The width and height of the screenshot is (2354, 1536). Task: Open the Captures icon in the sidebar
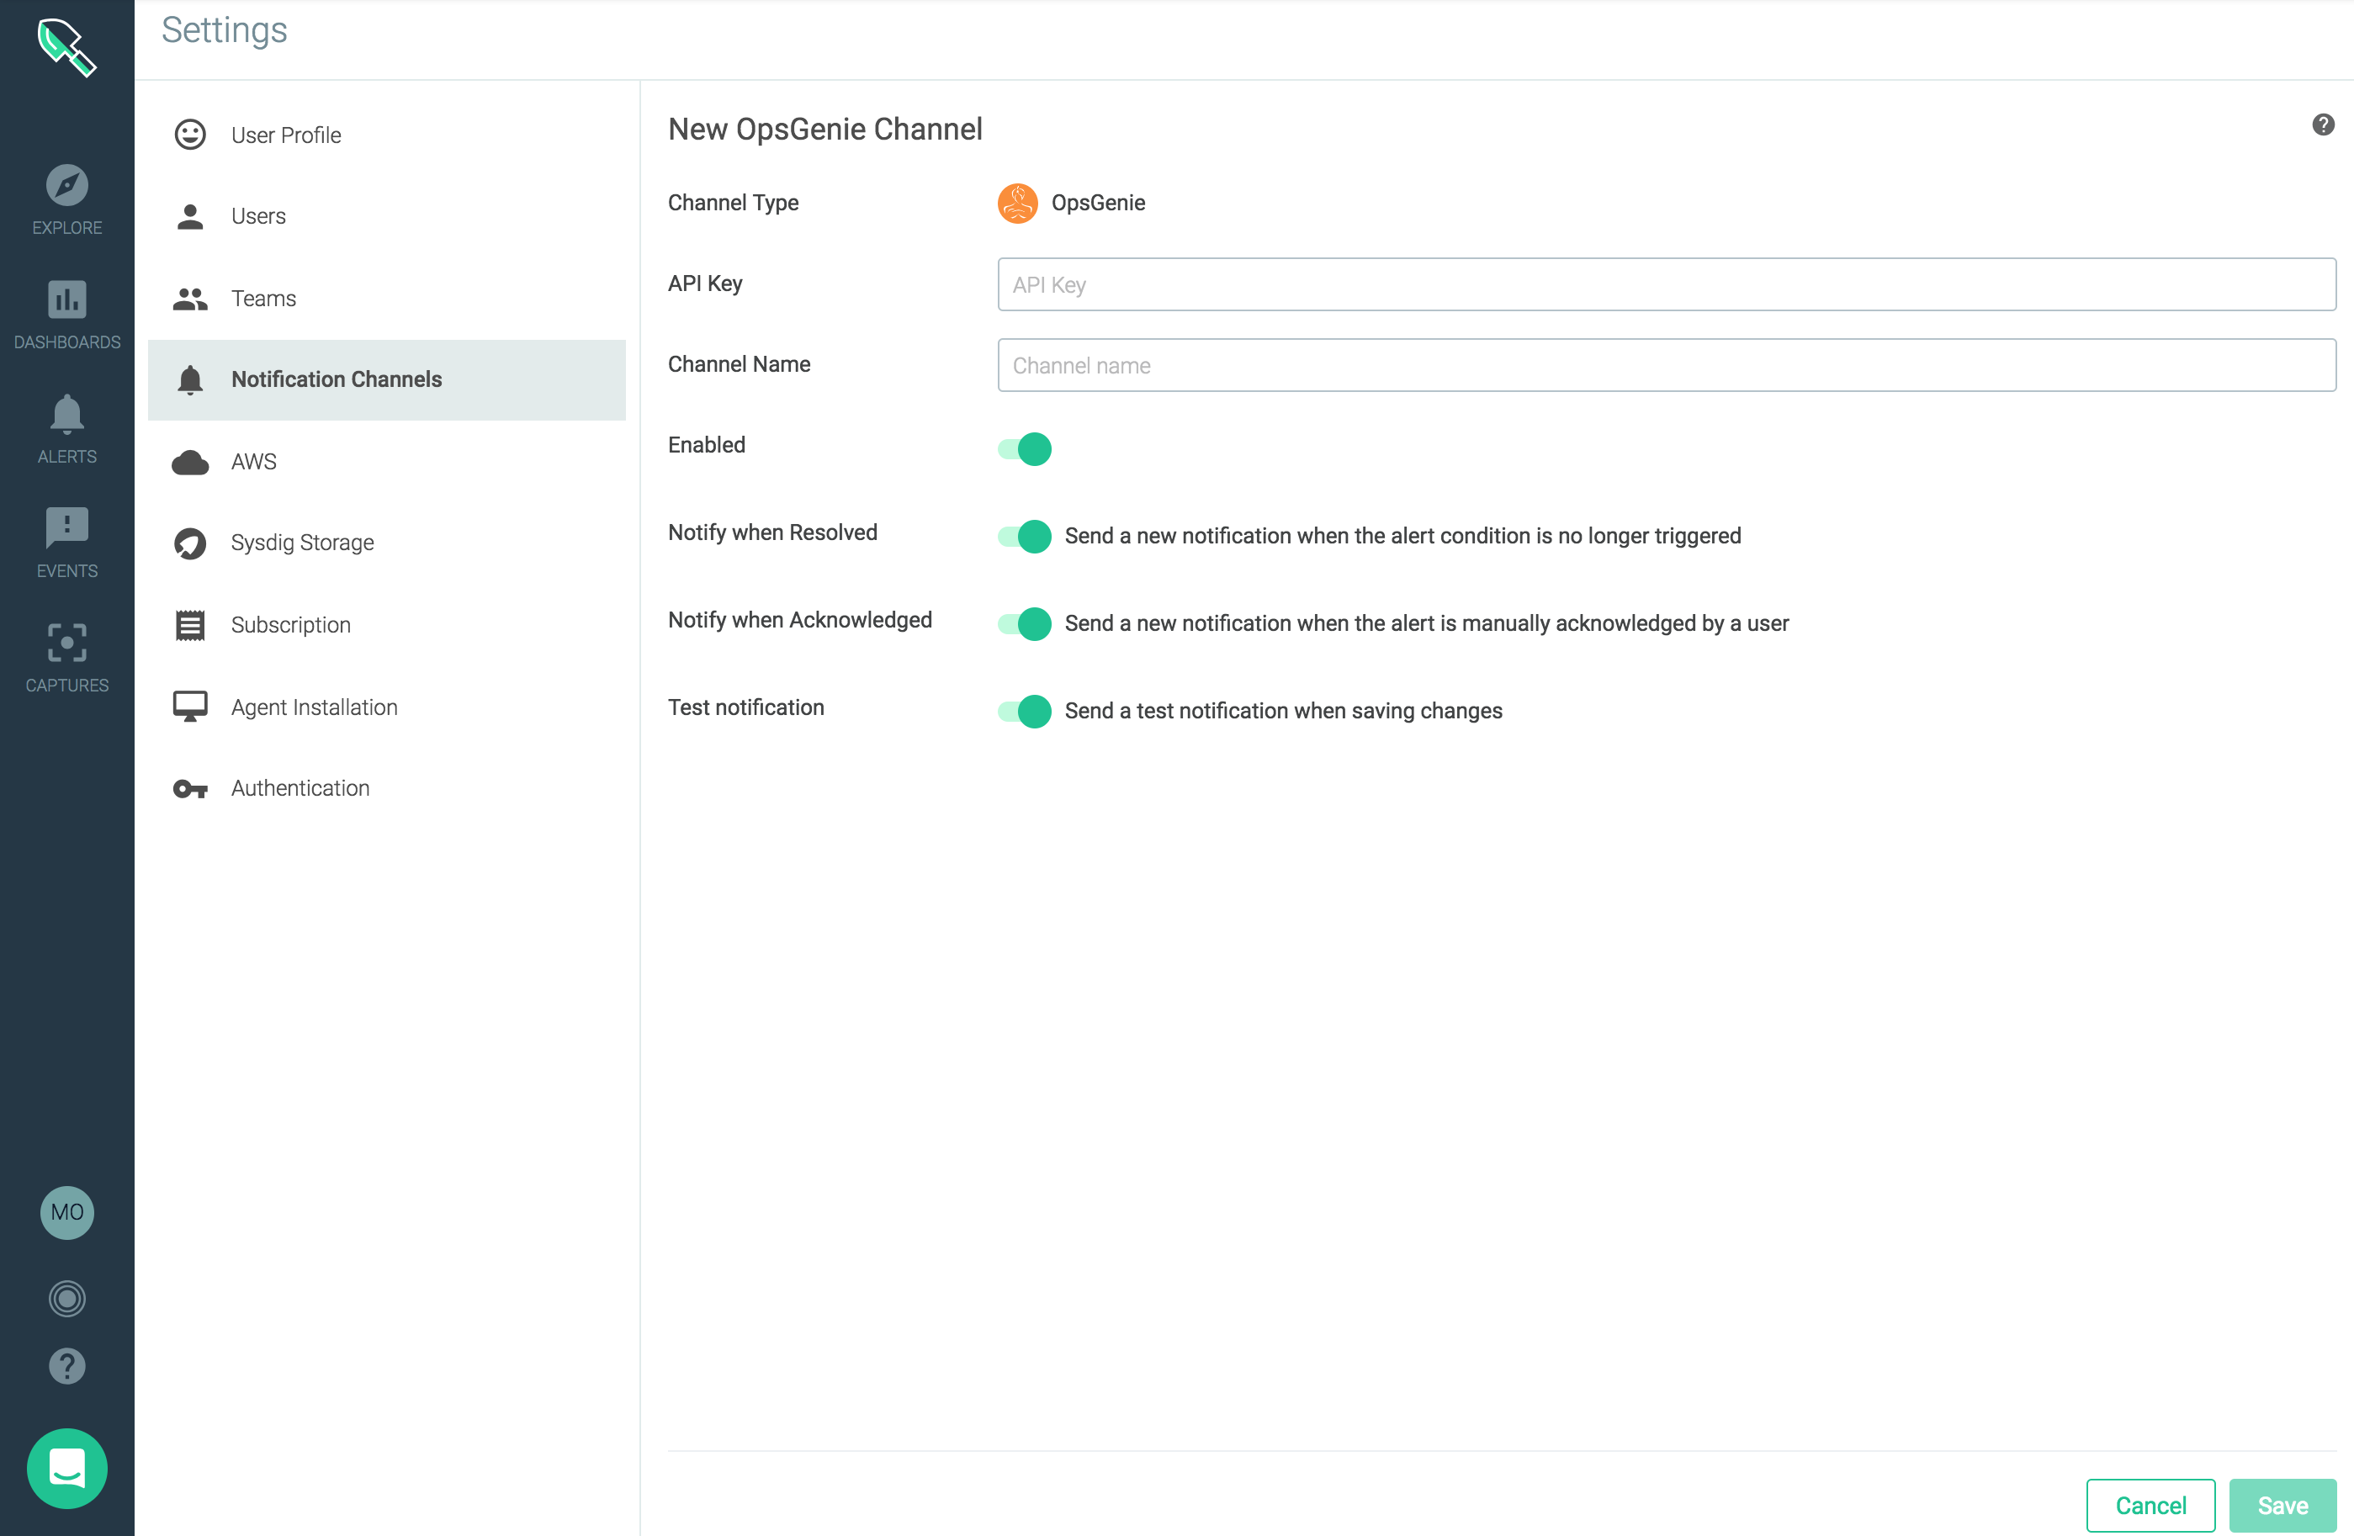point(66,643)
